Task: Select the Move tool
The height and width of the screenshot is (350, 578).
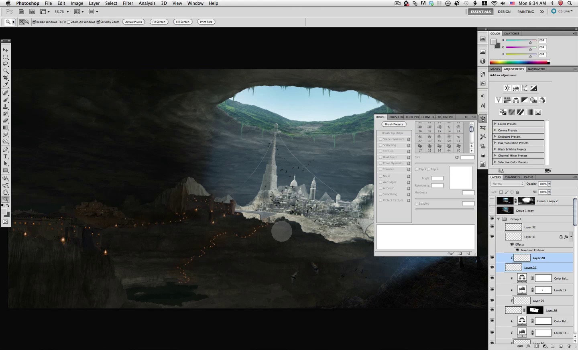Action: pyautogui.click(x=6, y=50)
